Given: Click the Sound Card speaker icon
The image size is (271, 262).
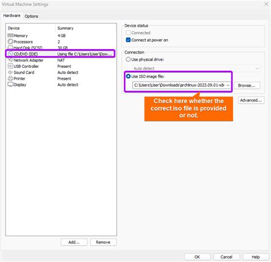Looking at the screenshot, I should pyautogui.click(x=10, y=72).
